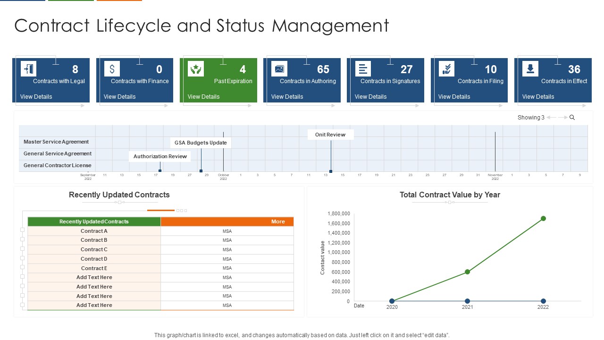Image resolution: width=604 pixels, height=340 pixels.
Task: Click MSA cell beside Contract E
Action: click(227, 268)
